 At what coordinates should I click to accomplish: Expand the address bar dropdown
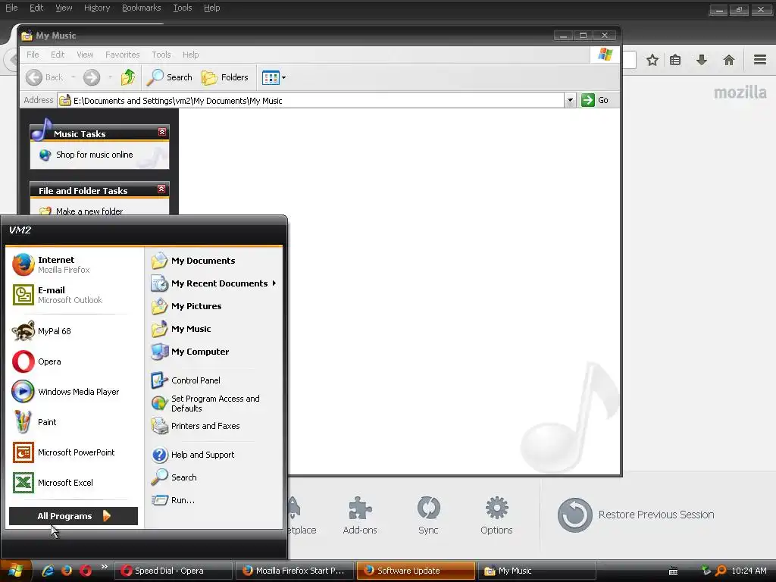[x=570, y=101]
